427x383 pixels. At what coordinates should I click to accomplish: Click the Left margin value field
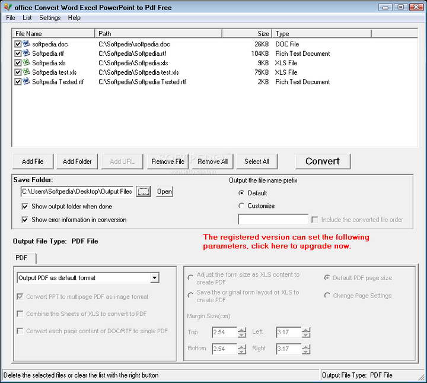pos(289,333)
